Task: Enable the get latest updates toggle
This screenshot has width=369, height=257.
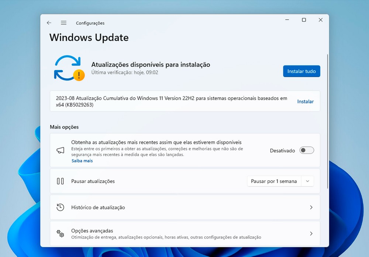Action: point(307,150)
